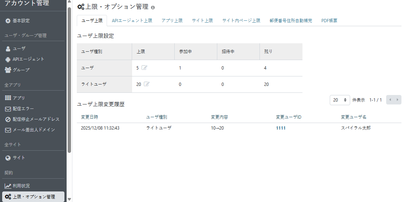Switch to the APIエージェント上限 tab

132,21
